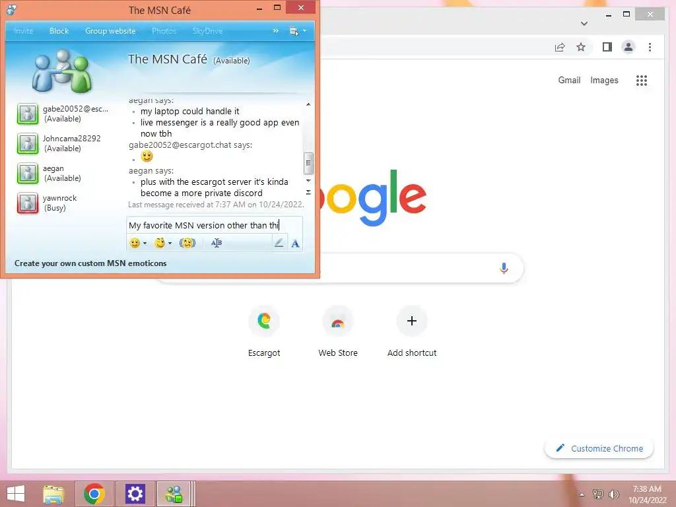Click Messenger icon in window title bar
This screenshot has height=507, width=676.
[12, 9]
